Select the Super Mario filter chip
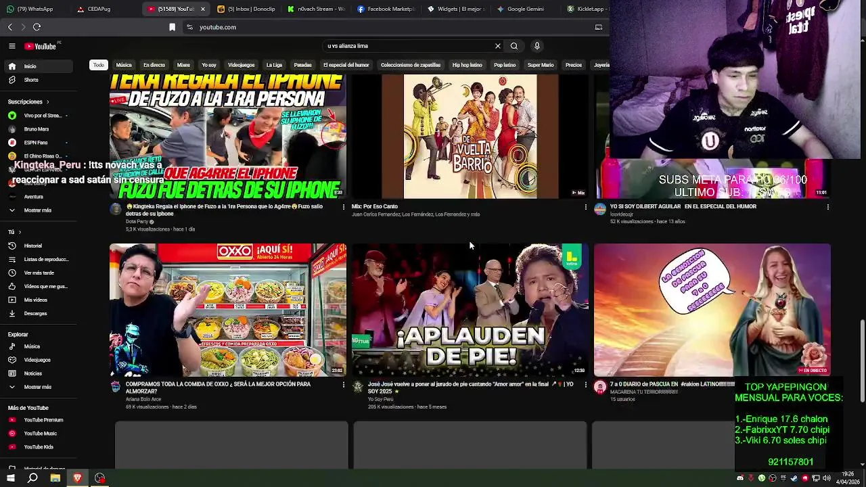The height and width of the screenshot is (487, 866). (541, 65)
